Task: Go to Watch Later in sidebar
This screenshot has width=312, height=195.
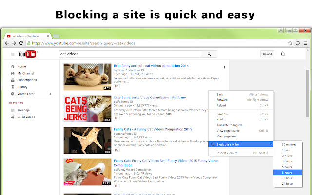Action: pyautogui.click(x=26, y=94)
